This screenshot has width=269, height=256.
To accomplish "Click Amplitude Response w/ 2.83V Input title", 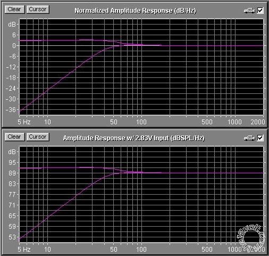I will pyautogui.click(x=134, y=138).
